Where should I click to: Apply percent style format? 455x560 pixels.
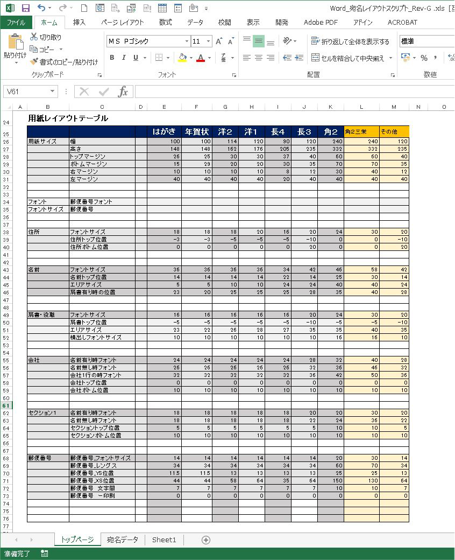tap(424, 58)
